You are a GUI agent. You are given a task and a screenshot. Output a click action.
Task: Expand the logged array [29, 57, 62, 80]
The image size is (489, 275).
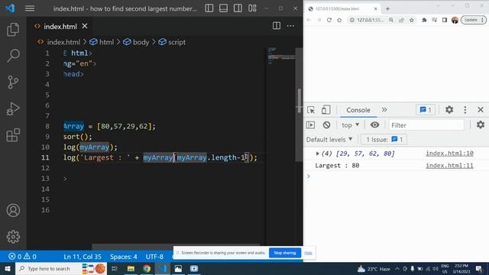click(318, 154)
